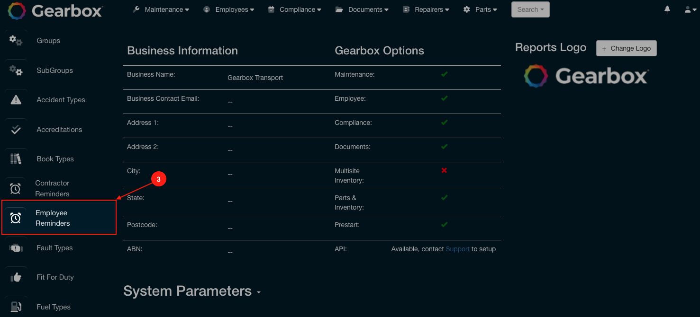This screenshot has width=700, height=317.
Task: Open Fit For Duty via the thumbs-up icon
Action: tap(16, 277)
